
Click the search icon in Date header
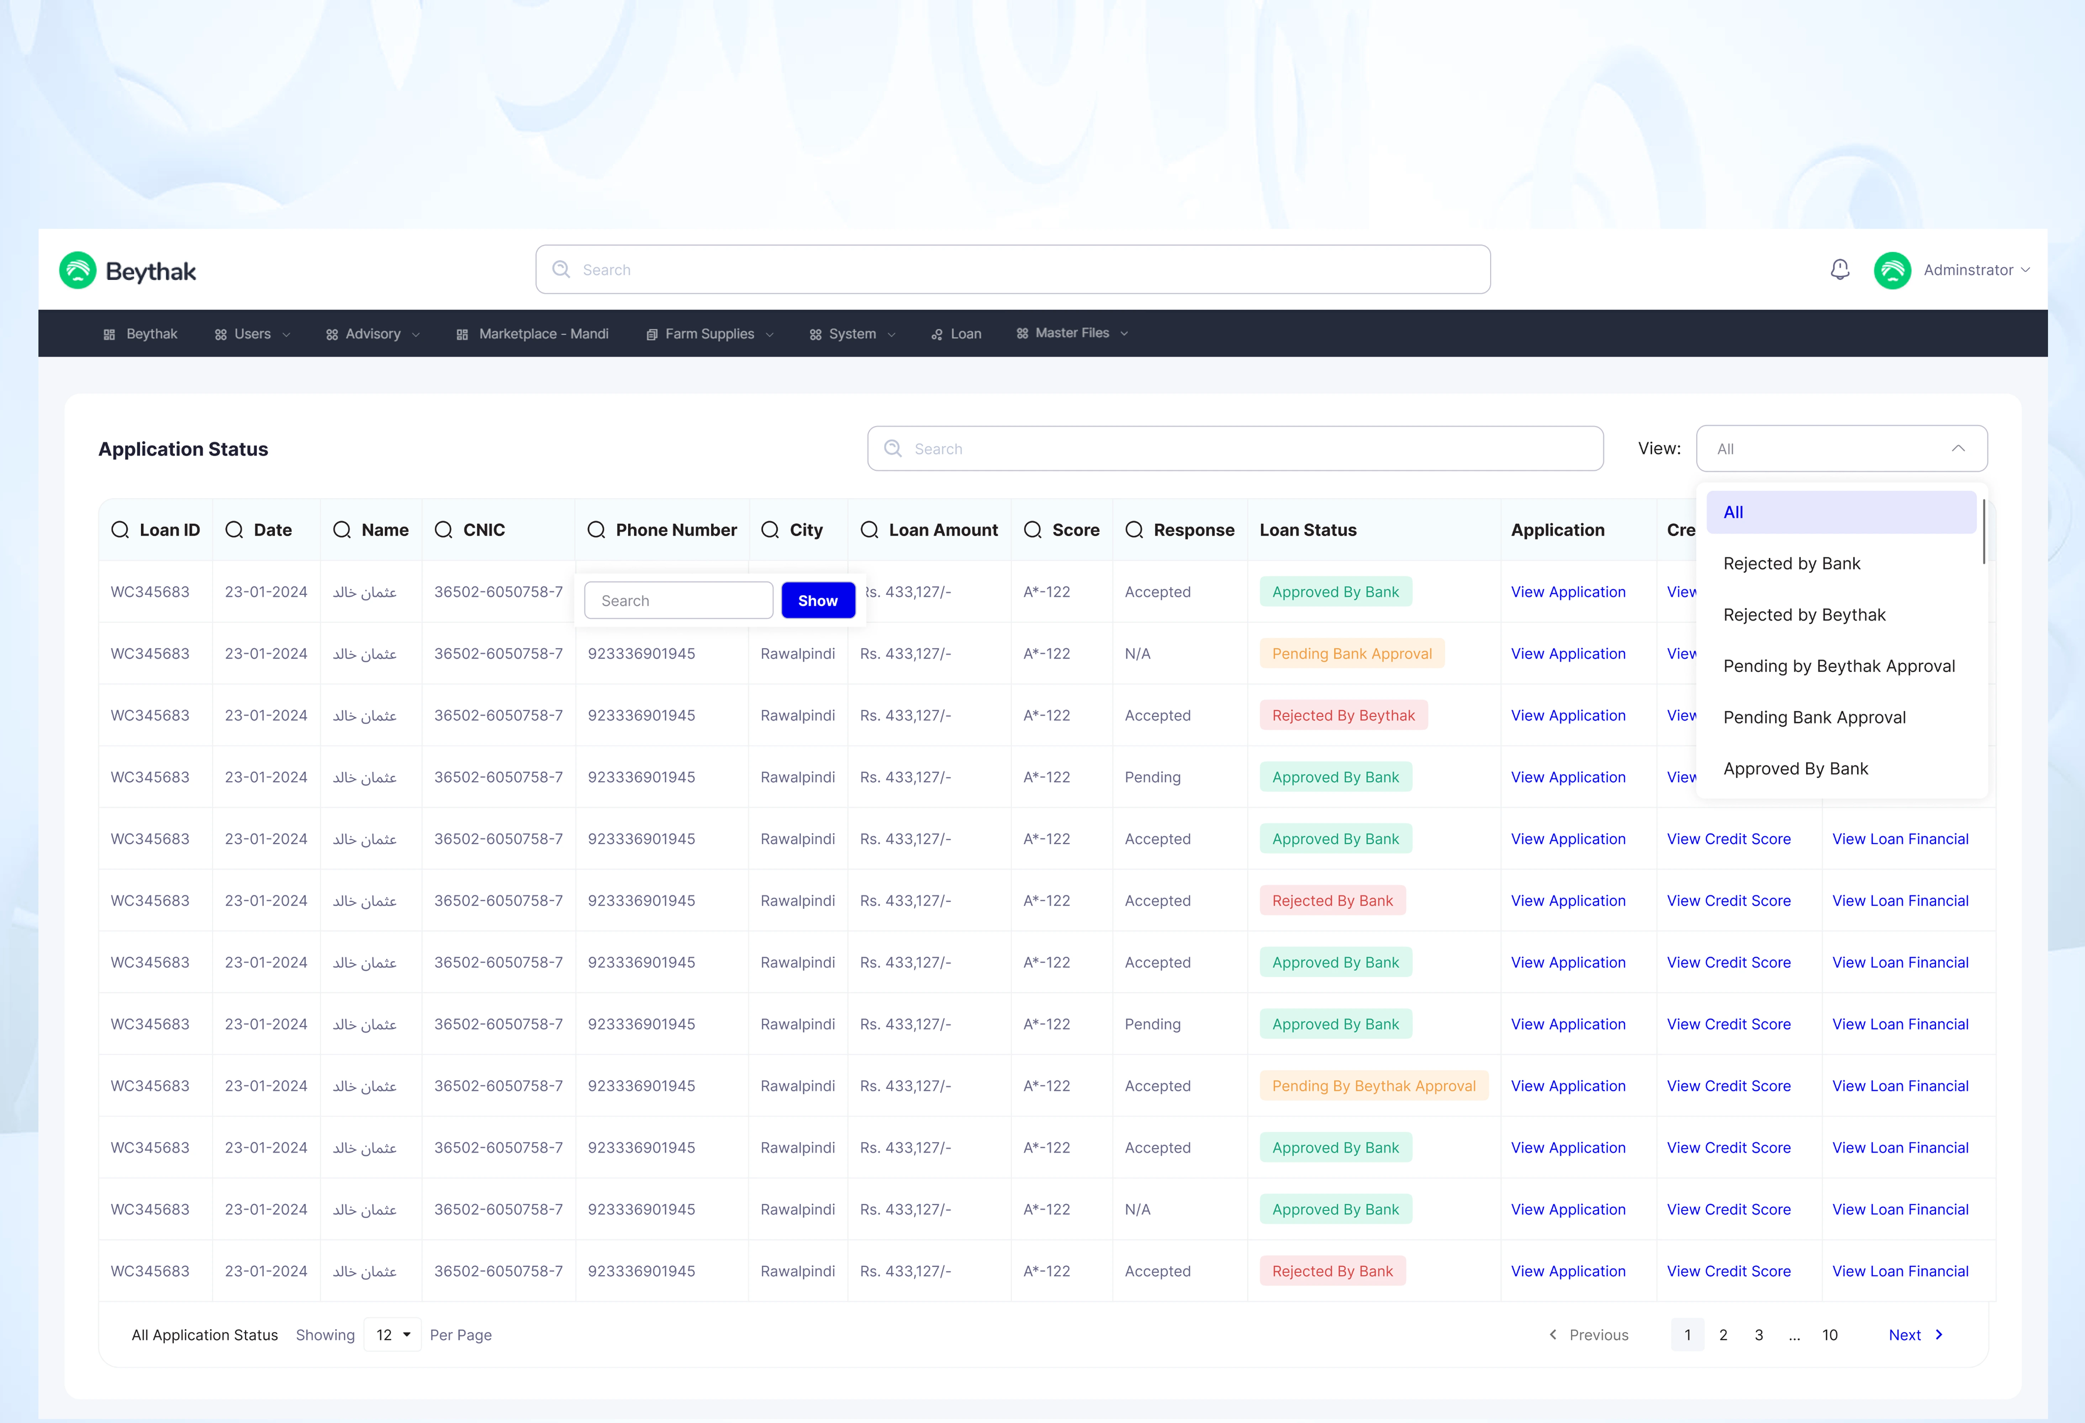234,530
